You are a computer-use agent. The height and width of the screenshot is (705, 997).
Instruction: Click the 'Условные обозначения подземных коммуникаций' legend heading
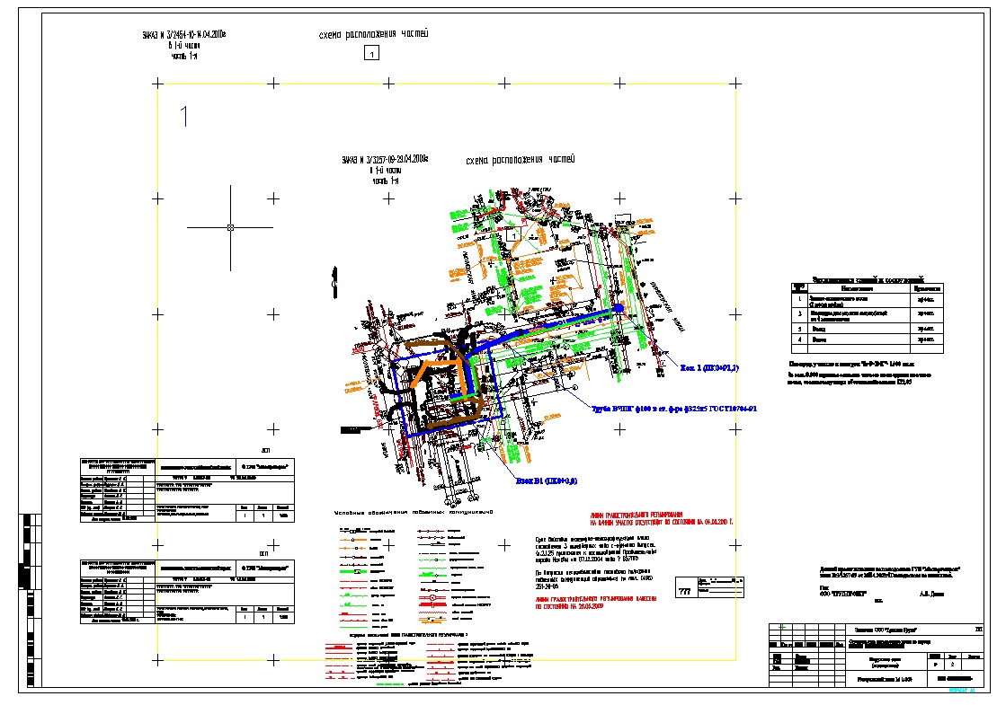click(x=414, y=512)
